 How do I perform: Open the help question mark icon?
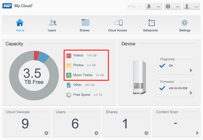pyautogui.click(x=168, y=6)
